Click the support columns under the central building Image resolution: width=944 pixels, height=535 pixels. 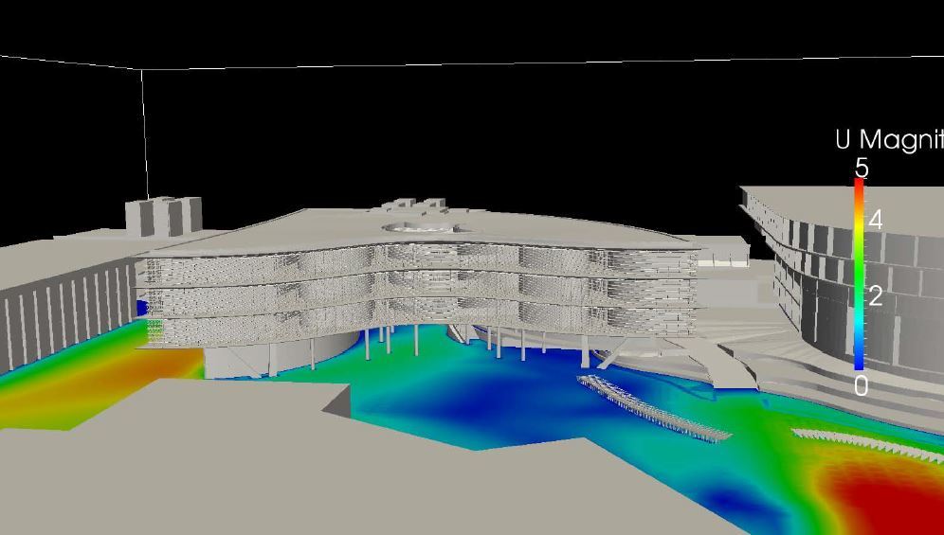coord(389,339)
